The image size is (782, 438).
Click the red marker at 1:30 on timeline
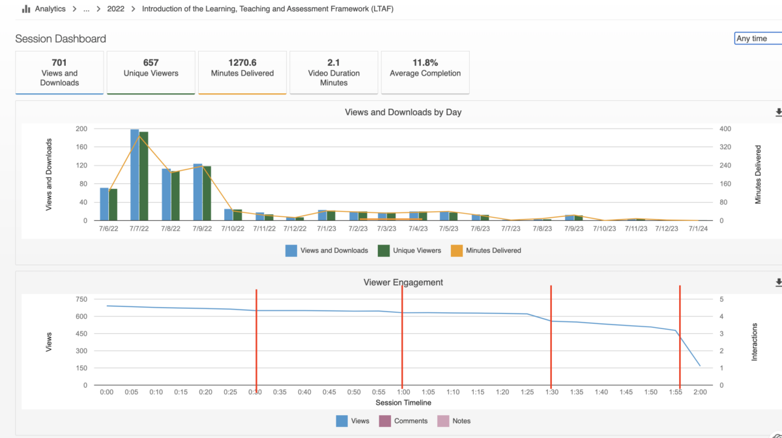click(x=551, y=337)
